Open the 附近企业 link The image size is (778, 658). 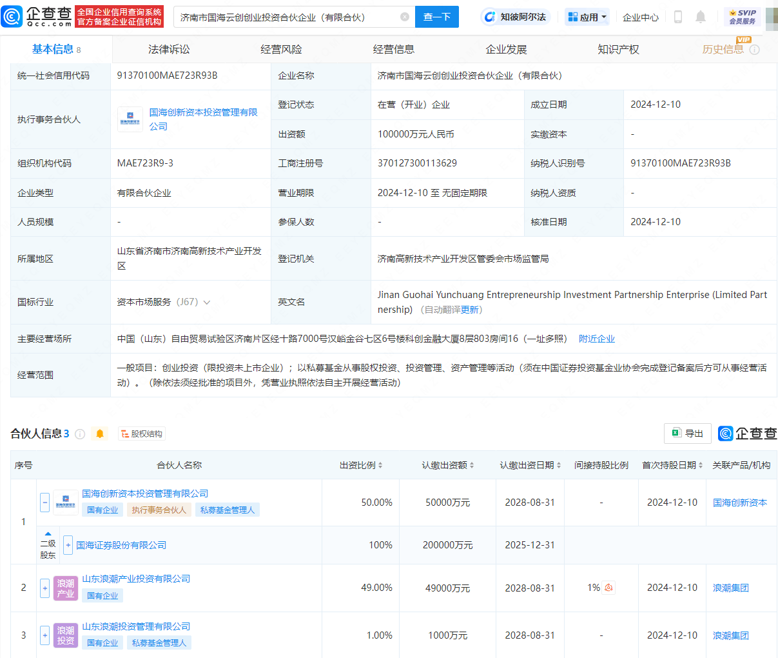(596, 339)
